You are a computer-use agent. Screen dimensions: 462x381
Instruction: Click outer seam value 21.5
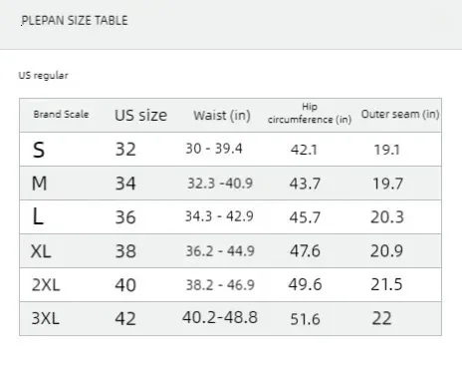(x=386, y=284)
